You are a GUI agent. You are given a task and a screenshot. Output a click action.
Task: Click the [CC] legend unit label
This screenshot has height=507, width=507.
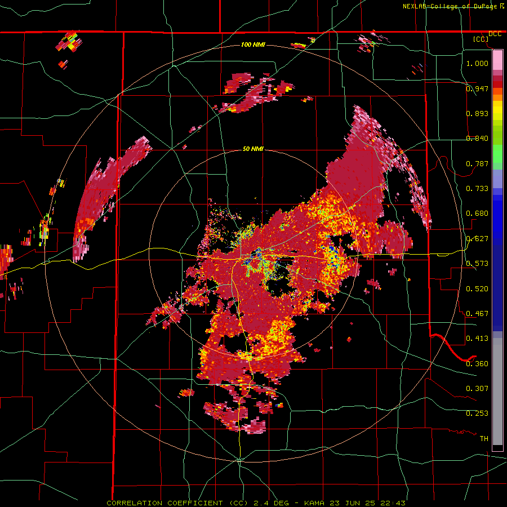[x=481, y=39]
